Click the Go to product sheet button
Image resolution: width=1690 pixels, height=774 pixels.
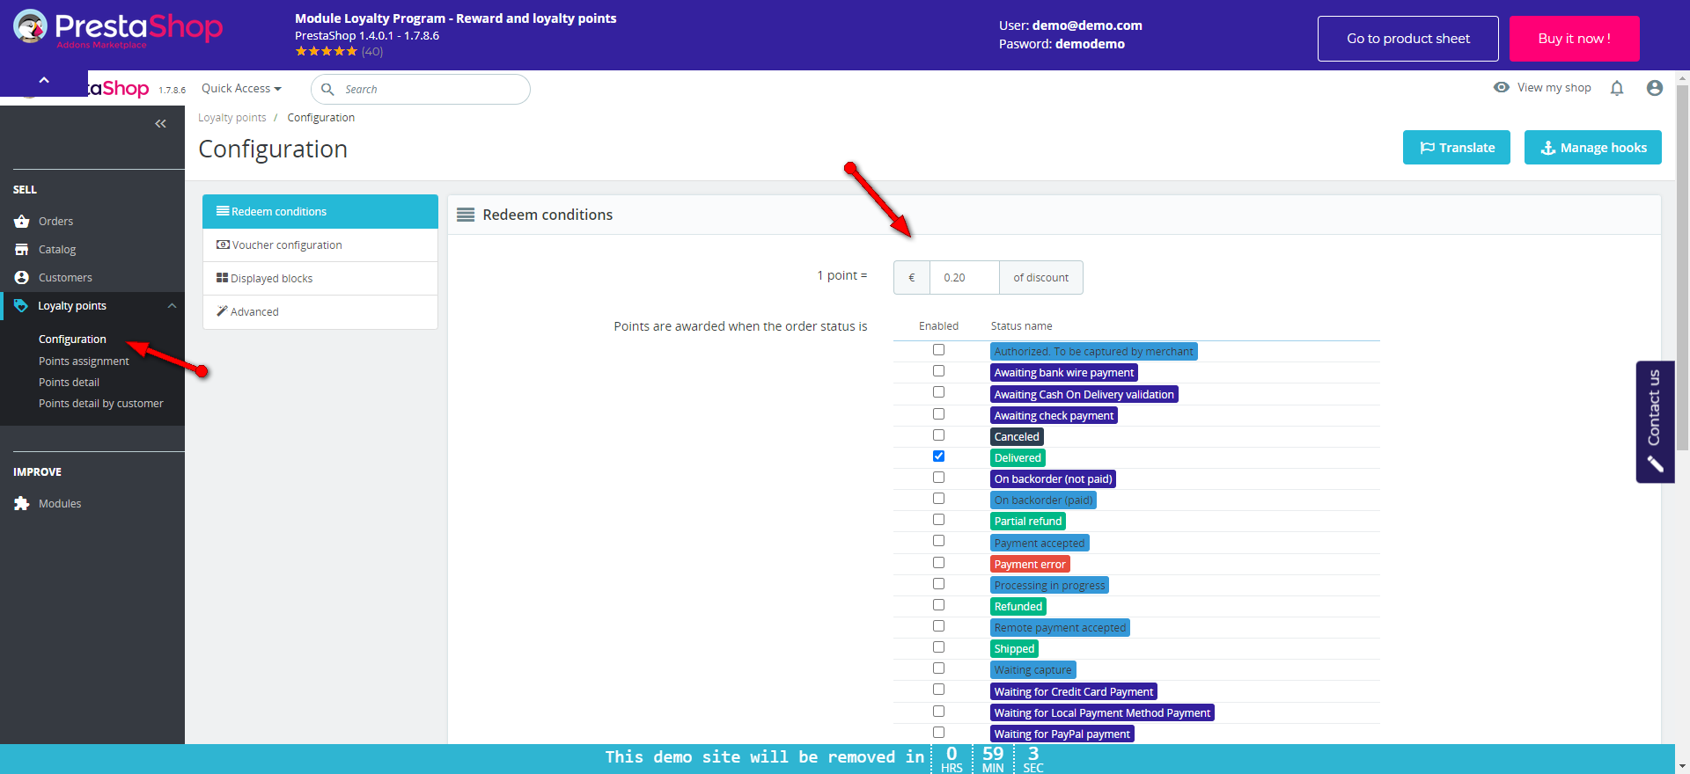[1408, 39]
